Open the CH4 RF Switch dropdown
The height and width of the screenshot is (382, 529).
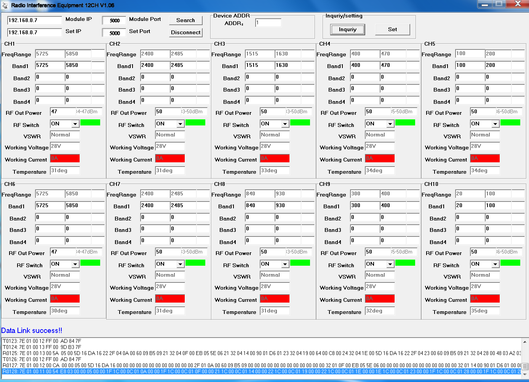point(390,124)
